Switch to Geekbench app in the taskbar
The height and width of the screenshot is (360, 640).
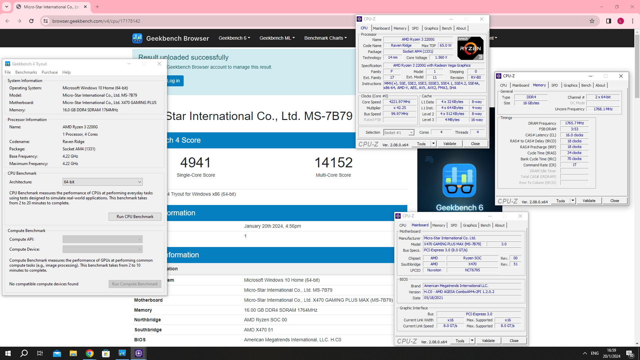122,353
